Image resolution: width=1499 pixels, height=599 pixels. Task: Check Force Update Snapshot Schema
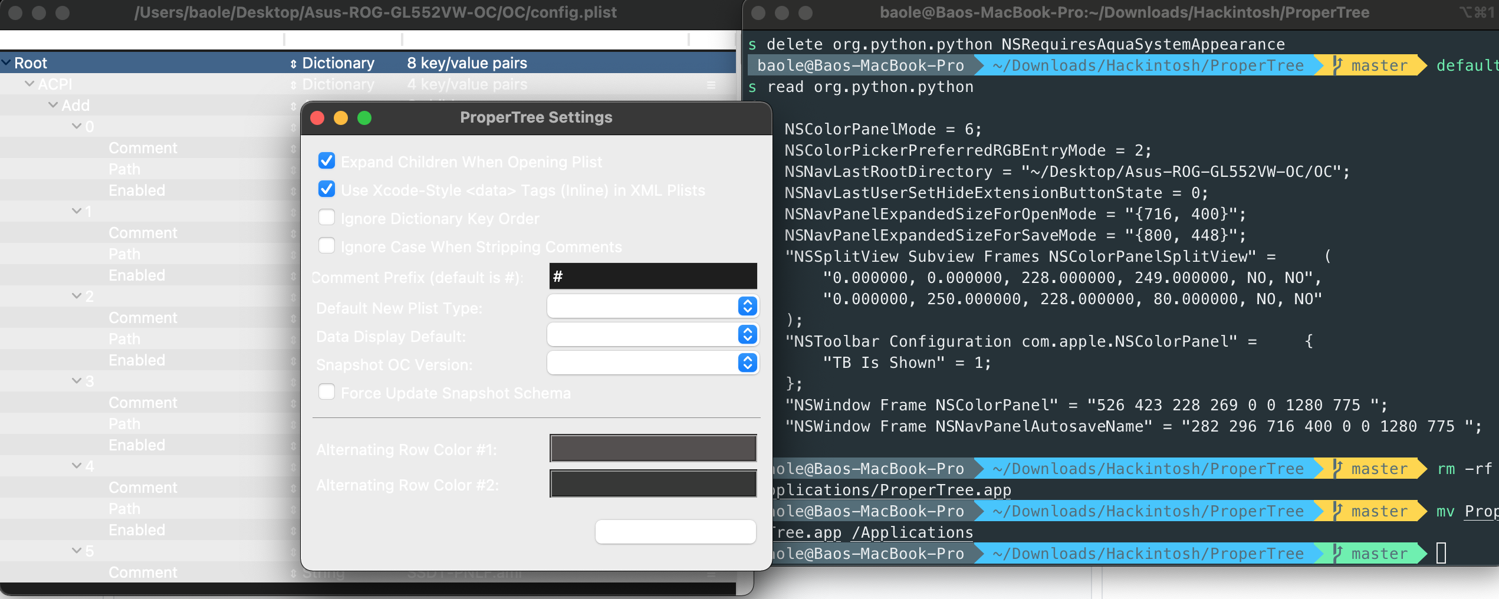[327, 391]
